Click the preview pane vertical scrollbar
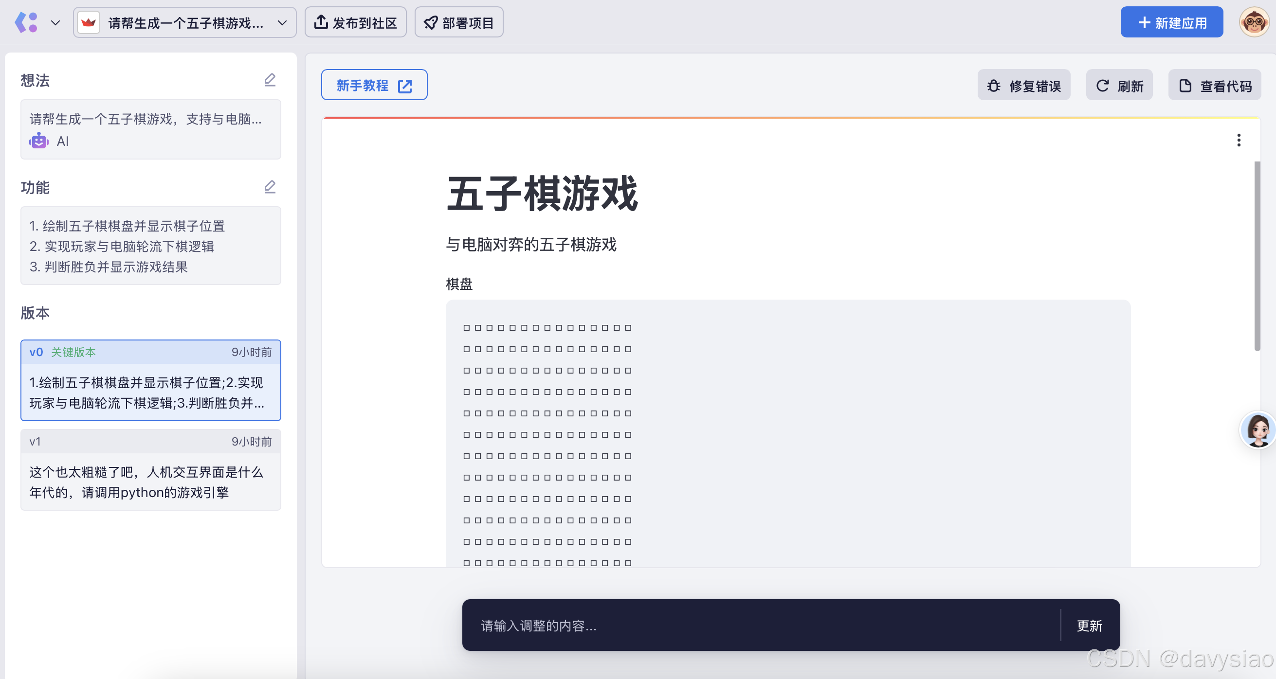1276x679 pixels. tap(1257, 255)
